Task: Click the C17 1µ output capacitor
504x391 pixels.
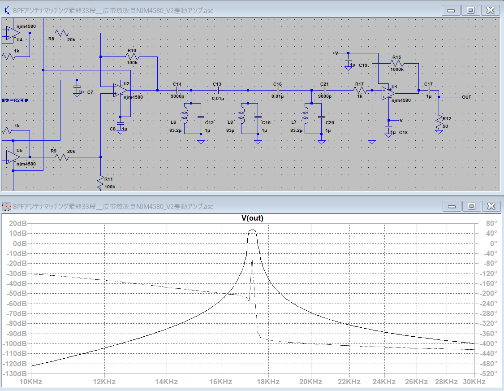Action: point(429,90)
